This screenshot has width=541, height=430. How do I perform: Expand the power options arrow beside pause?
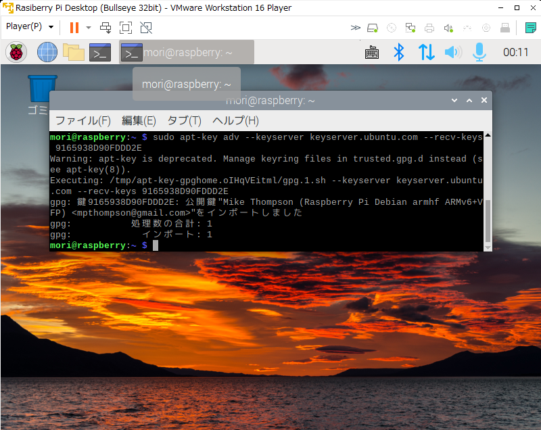89,28
